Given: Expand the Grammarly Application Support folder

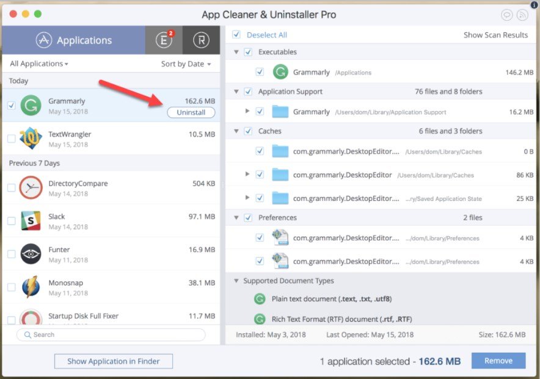Looking at the screenshot, I should pos(247,111).
